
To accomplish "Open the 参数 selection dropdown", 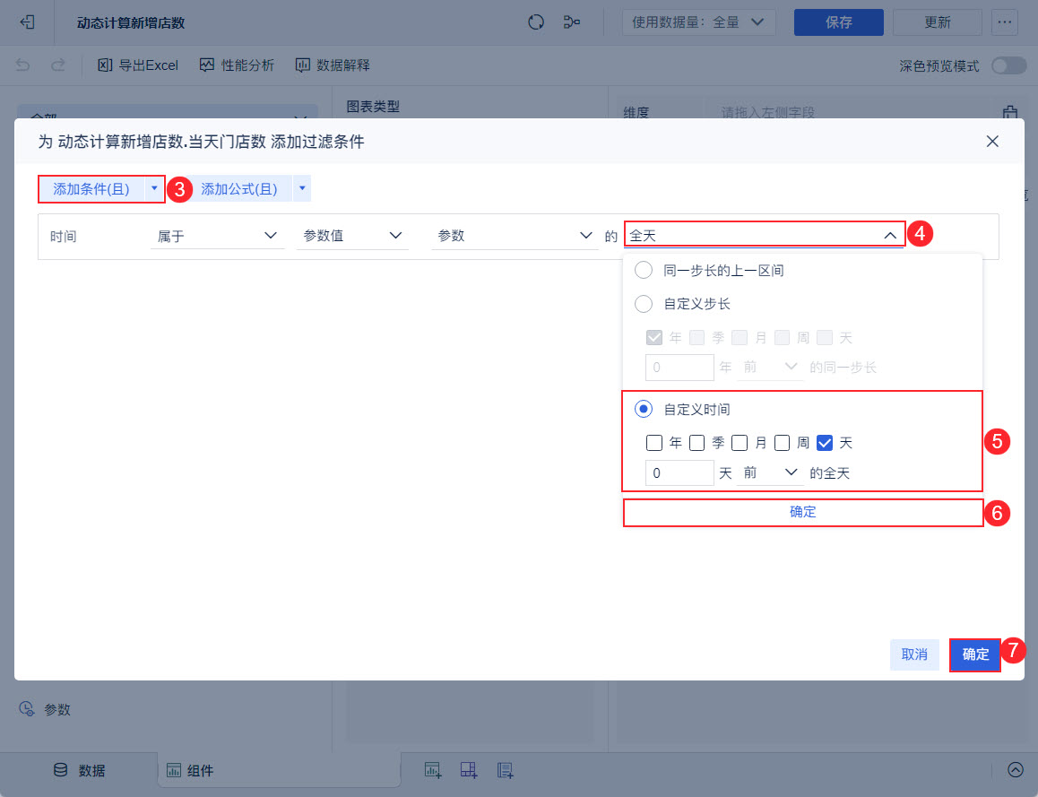I will click(515, 236).
